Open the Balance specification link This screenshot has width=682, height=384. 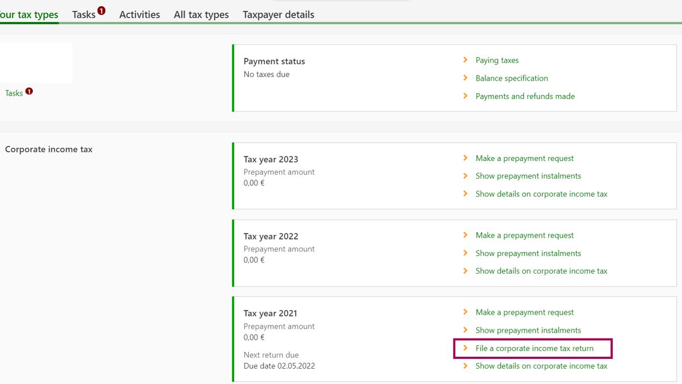[x=511, y=79]
